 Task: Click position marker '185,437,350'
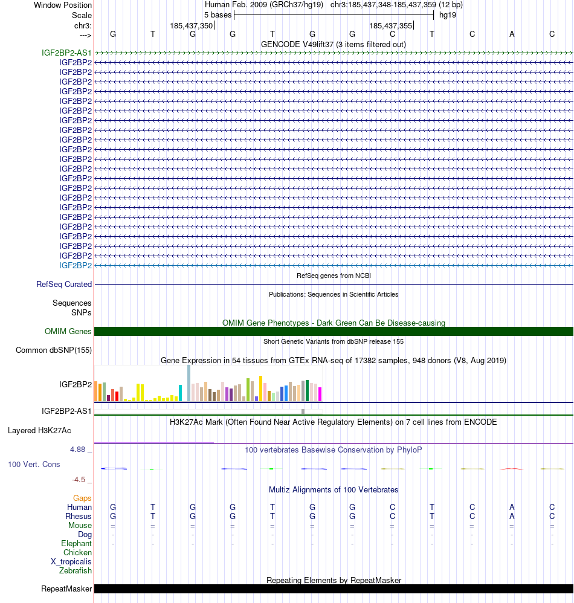click(191, 26)
